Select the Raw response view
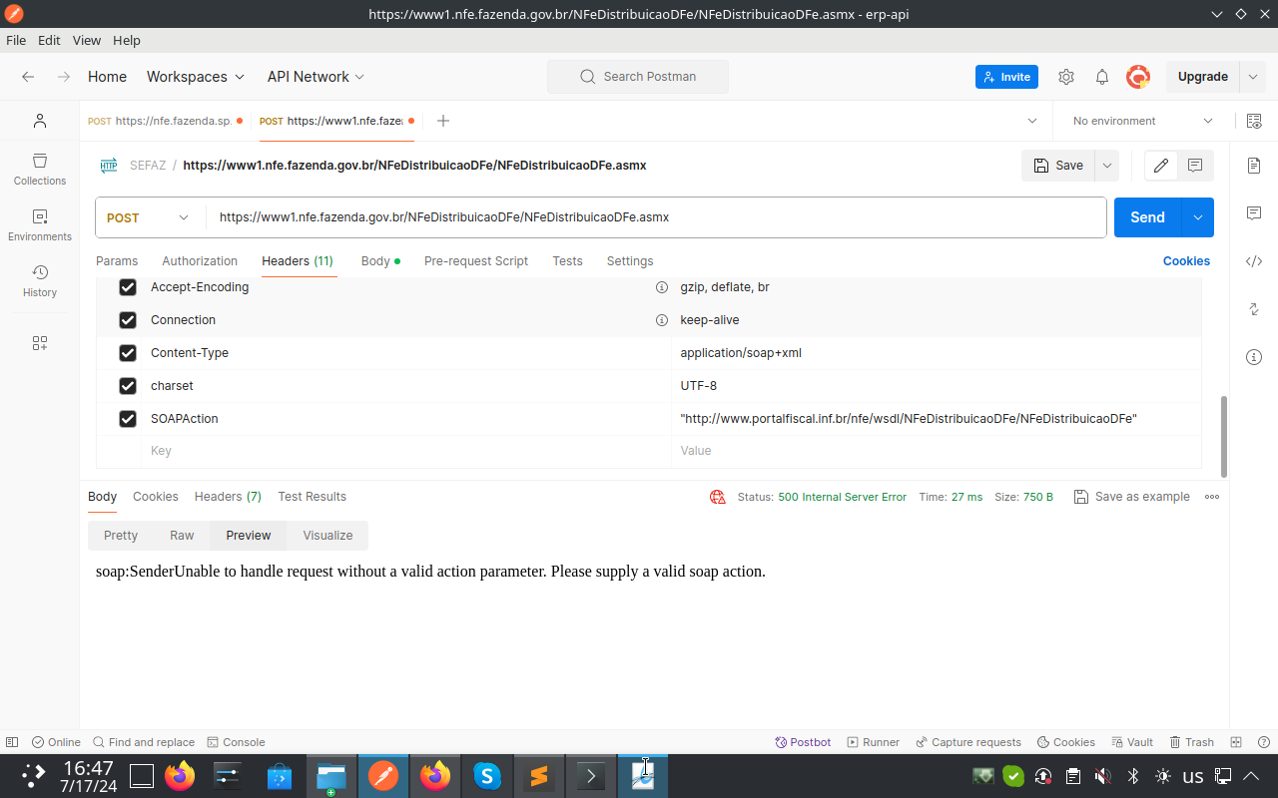1278x798 pixels. 182,536
